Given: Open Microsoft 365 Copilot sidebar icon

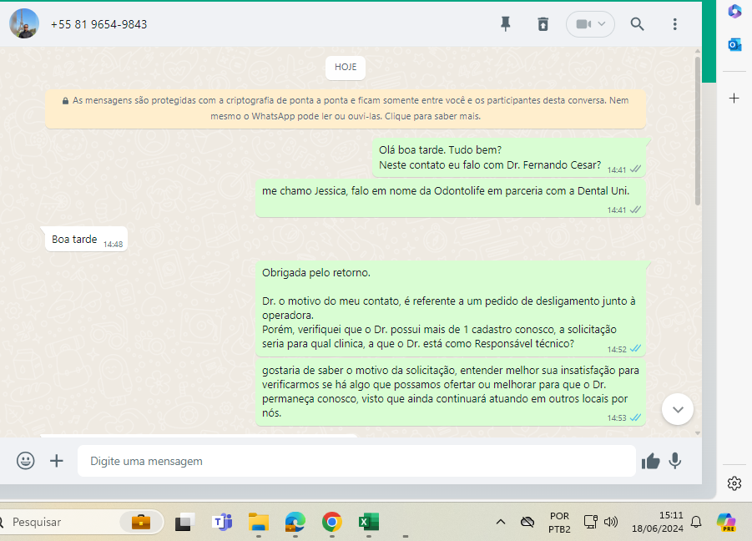Looking at the screenshot, I should [x=734, y=12].
